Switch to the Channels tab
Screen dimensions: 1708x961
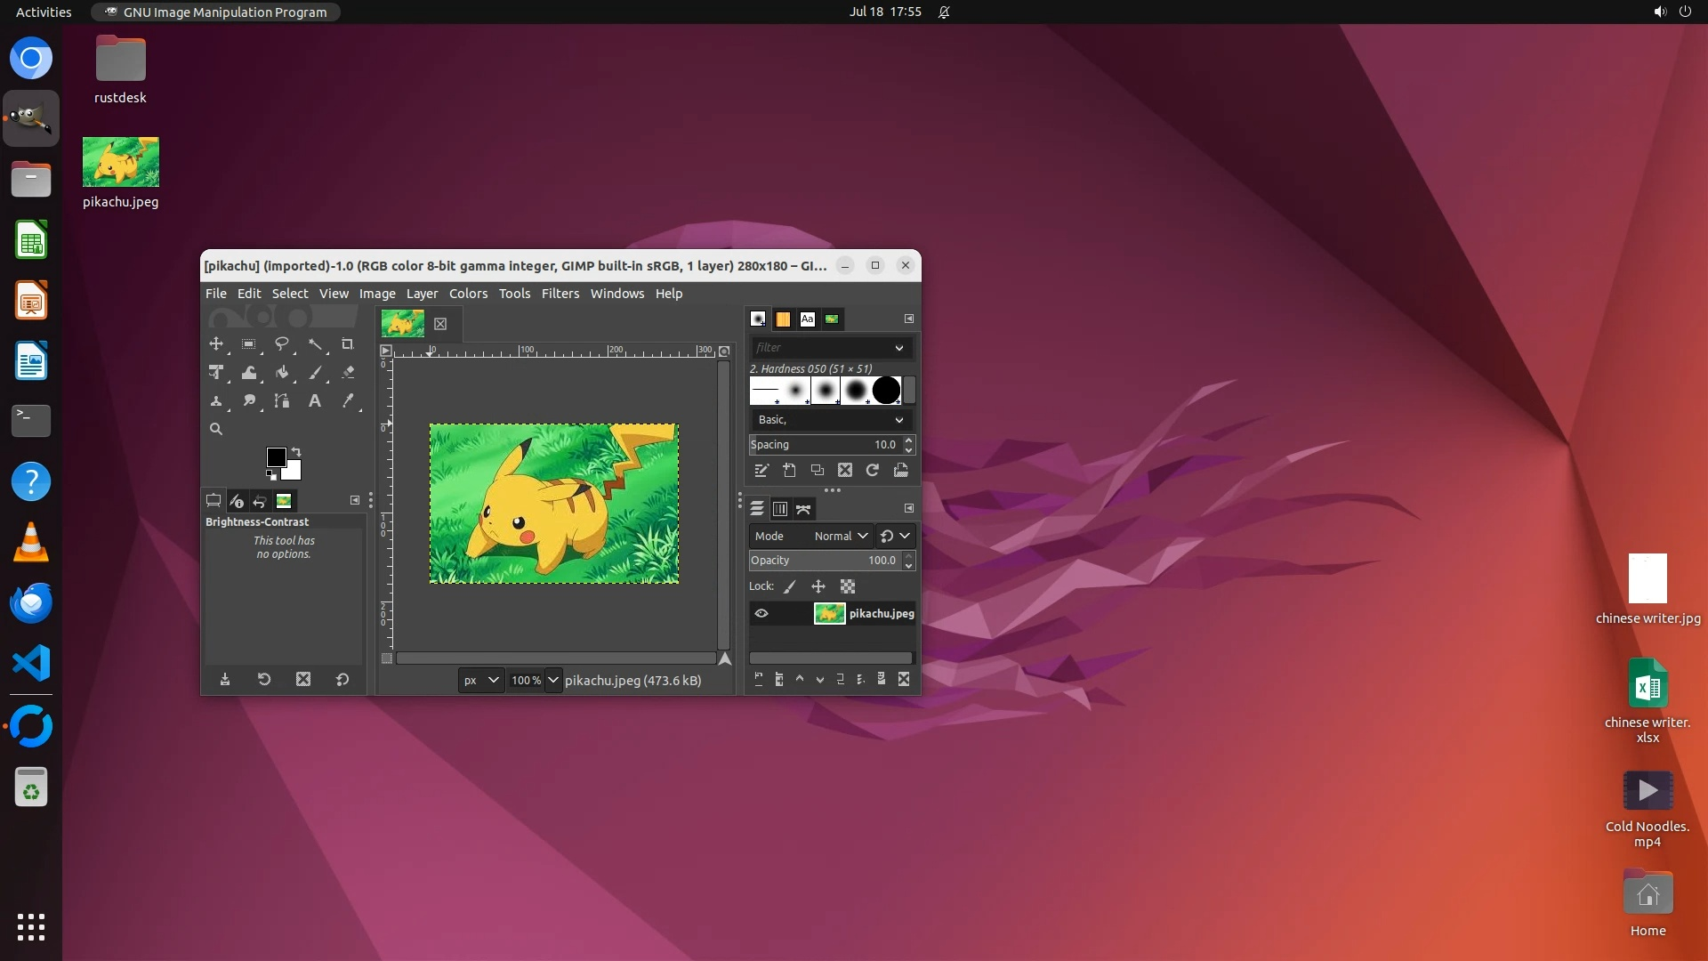[x=780, y=509]
